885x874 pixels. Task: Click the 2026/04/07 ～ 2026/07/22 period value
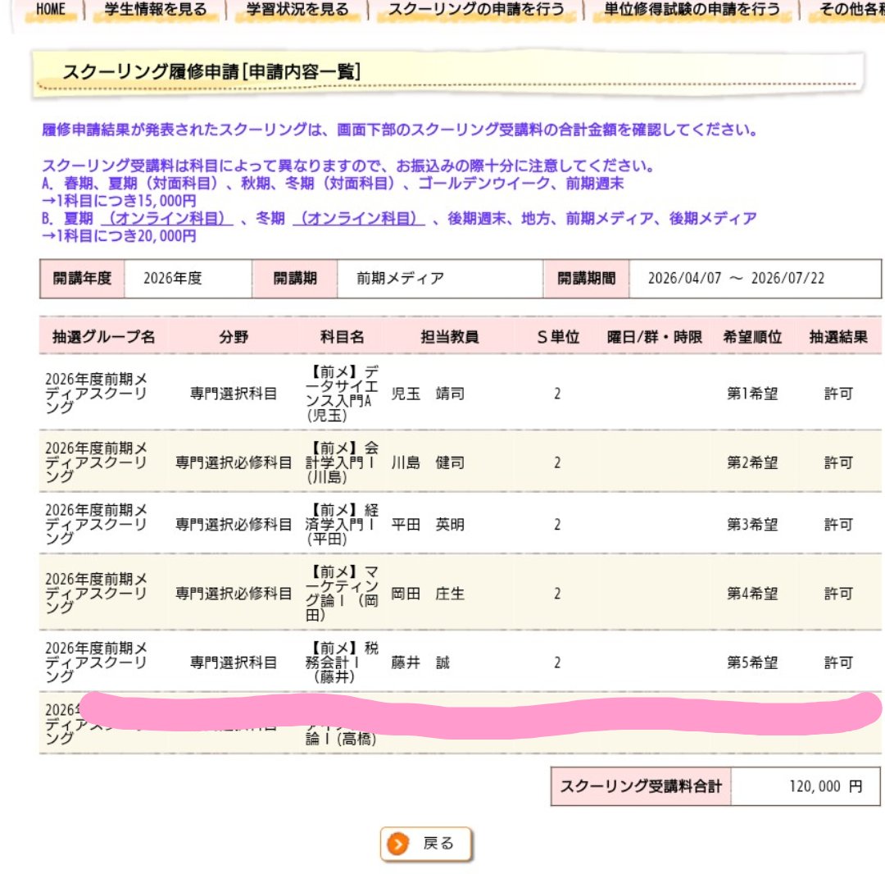(736, 278)
